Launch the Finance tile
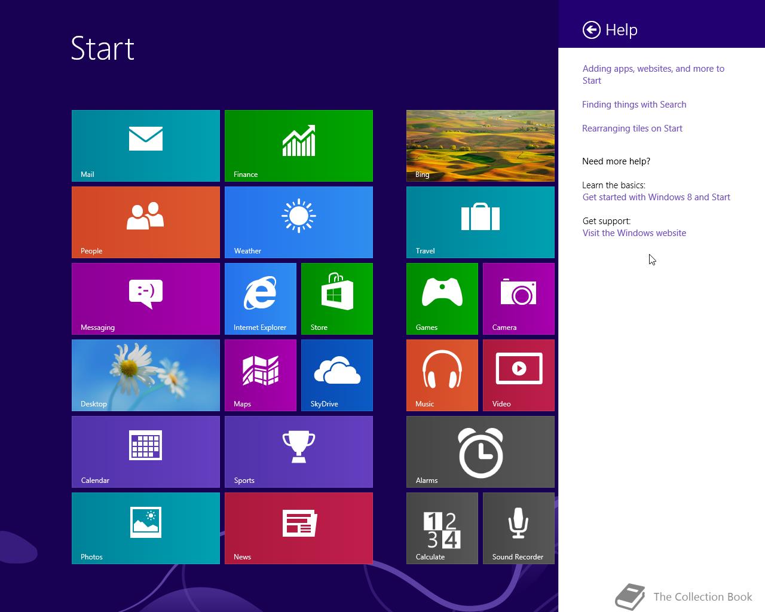 299,146
